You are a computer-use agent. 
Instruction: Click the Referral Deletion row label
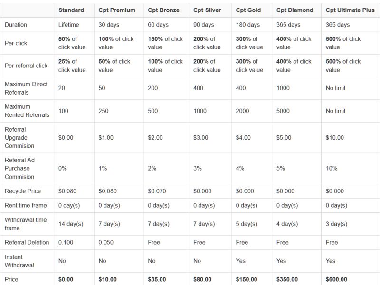pos(27,242)
